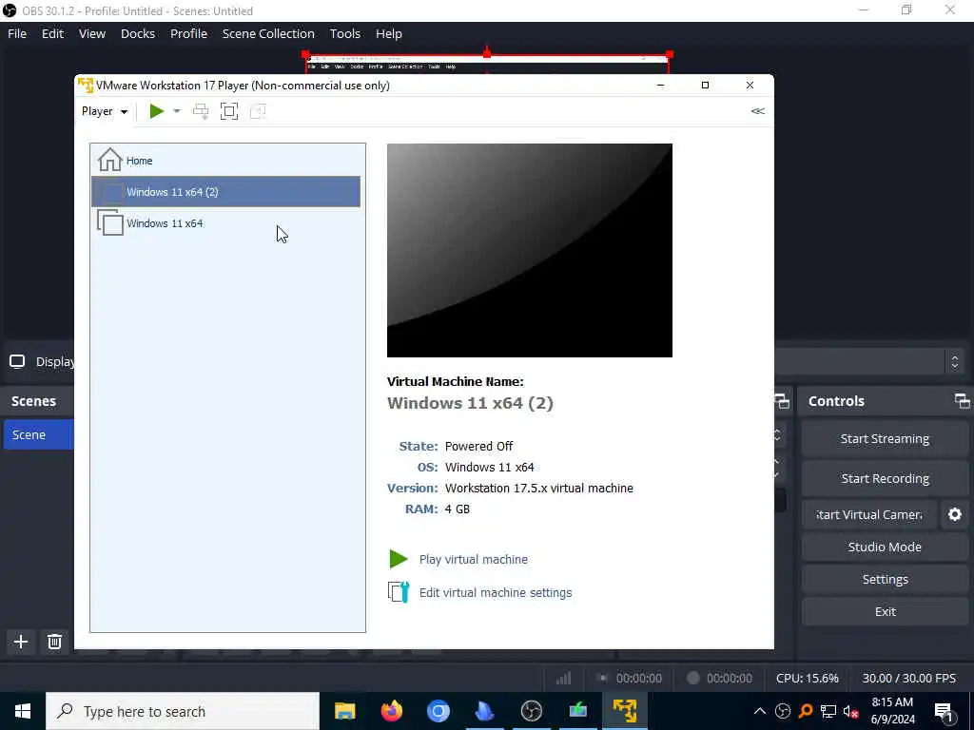Click Play virtual machine link
The width and height of the screenshot is (974, 730).
[474, 559]
